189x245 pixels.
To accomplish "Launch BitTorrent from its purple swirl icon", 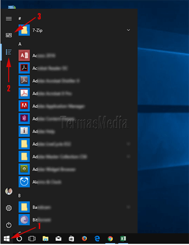I will coord(24,220).
